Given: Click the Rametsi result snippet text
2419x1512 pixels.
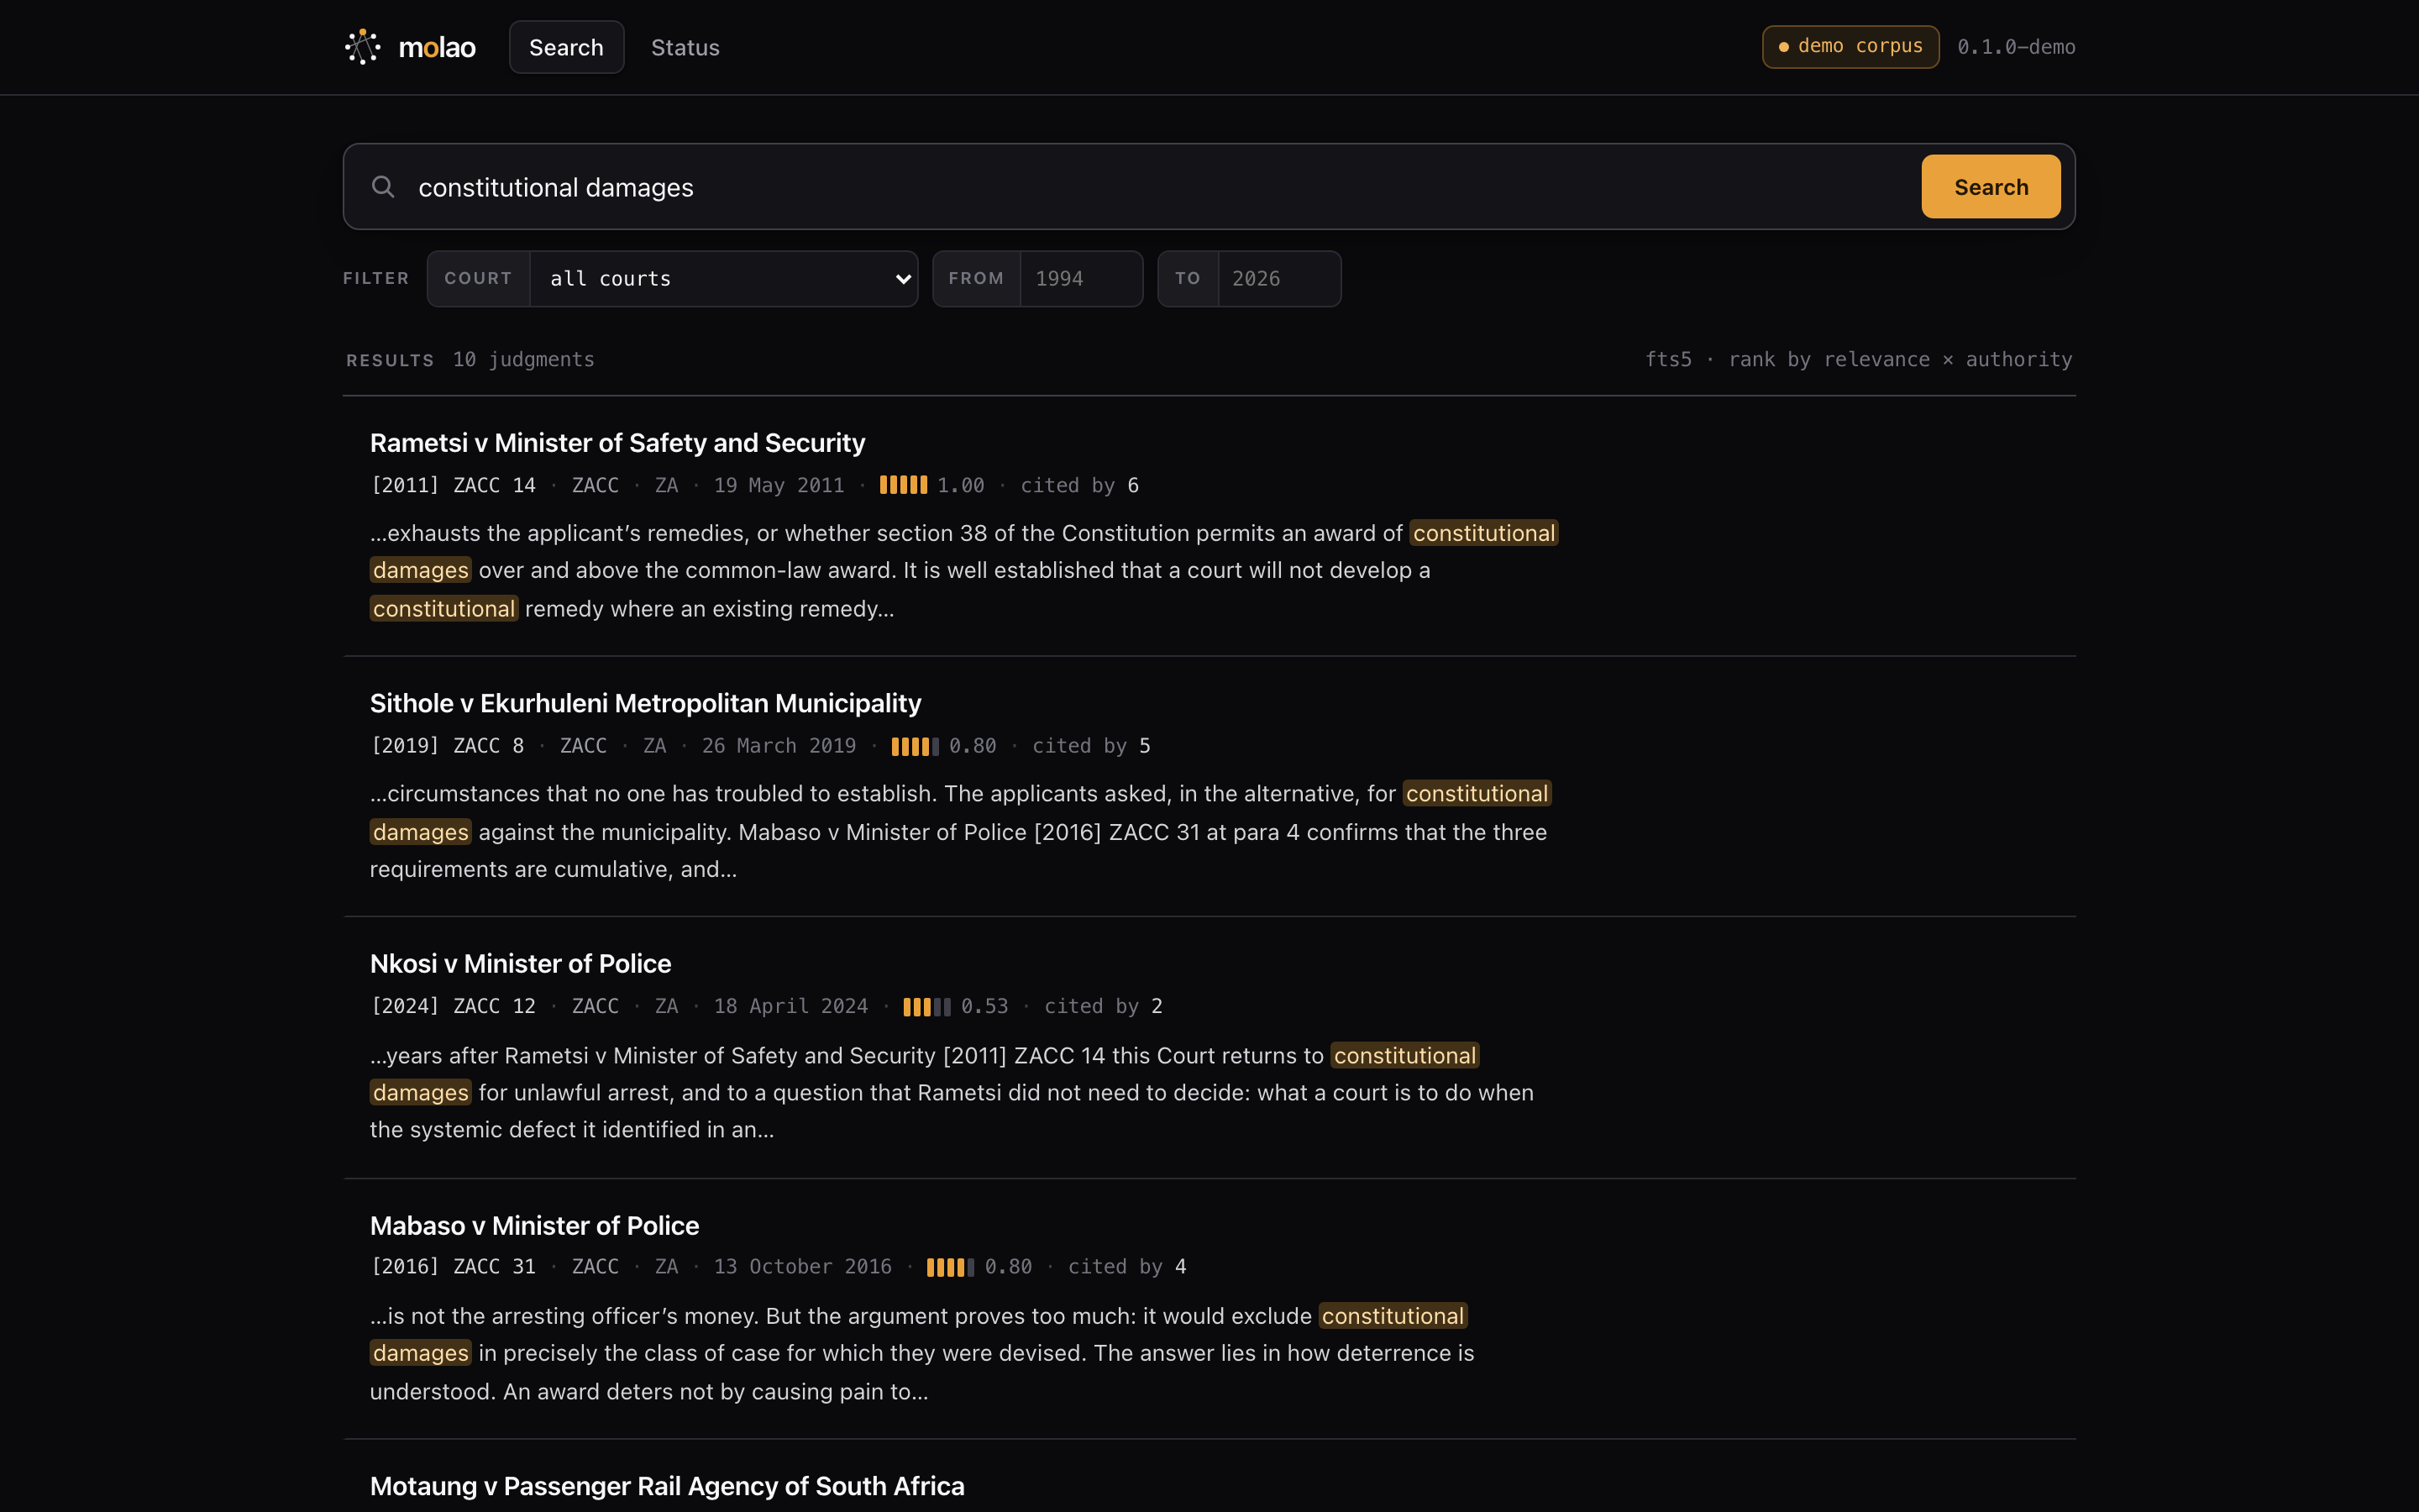Looking at the screenshot, I should [964, 571].
